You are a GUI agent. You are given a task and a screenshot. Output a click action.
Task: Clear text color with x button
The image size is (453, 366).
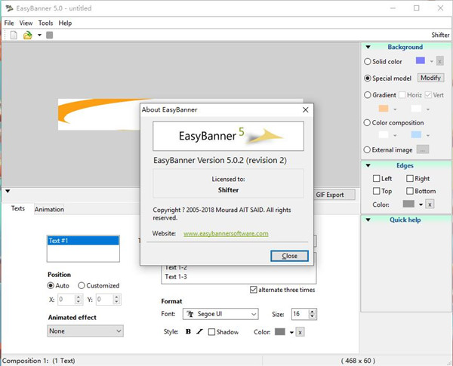pyautogui.click(x=300, y=332)
